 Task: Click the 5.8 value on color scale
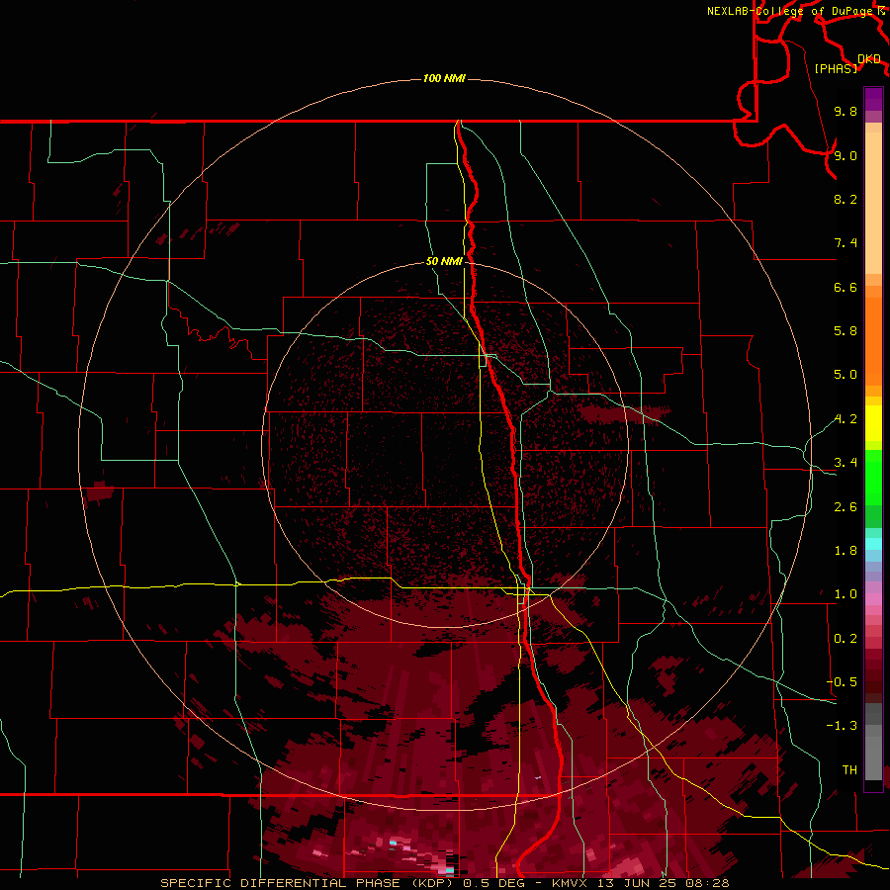[x=845, y=331]
